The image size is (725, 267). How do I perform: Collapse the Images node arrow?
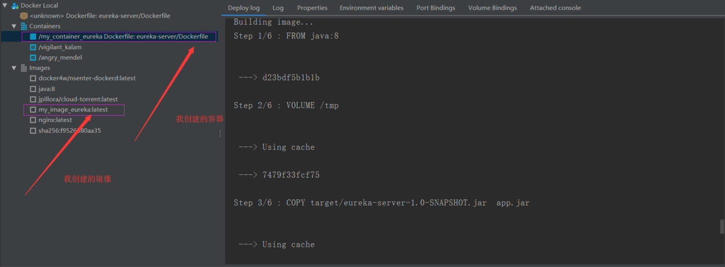[14, 68]
